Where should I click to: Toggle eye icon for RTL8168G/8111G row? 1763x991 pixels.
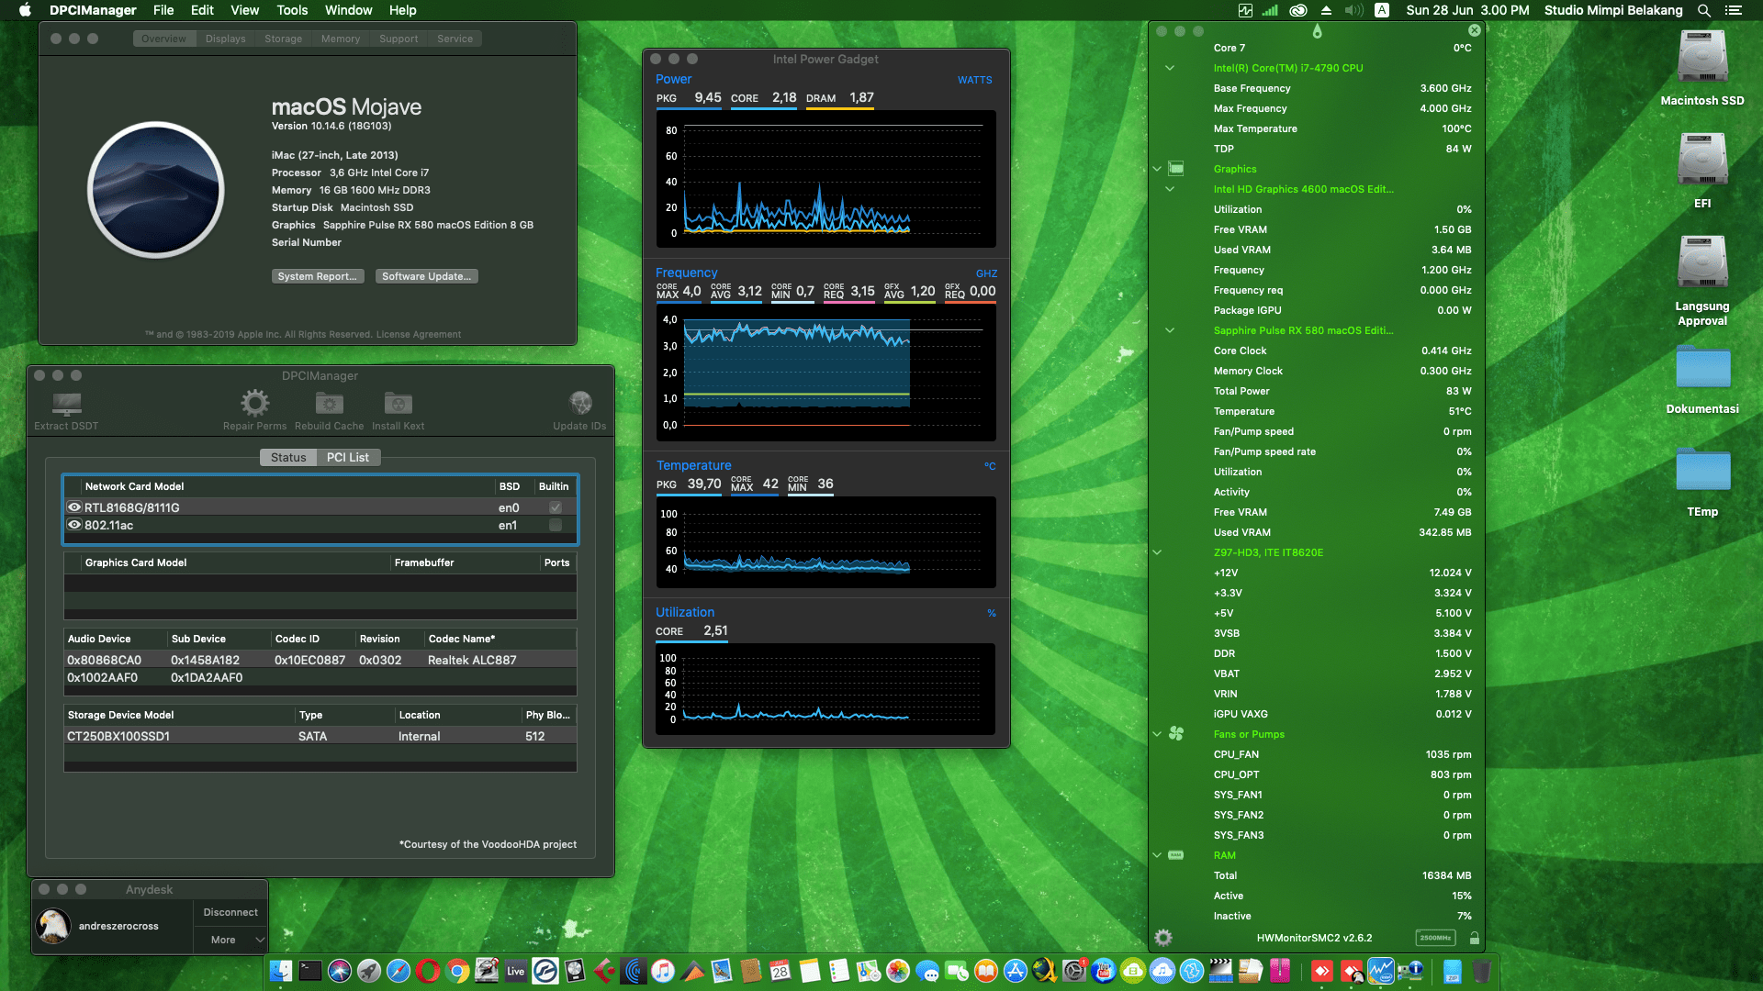pyautogui.click(x=74, y=507)
